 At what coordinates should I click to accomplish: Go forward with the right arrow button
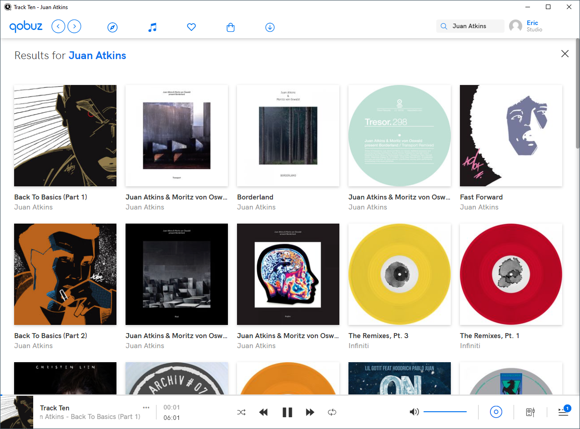point(74,27)
